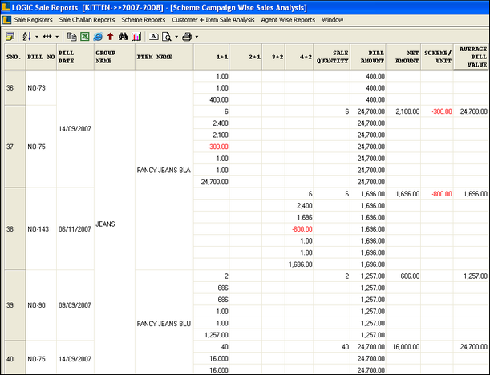The width and height of the screenshot is (490, 375).
Task: Click bill date 06/11/2007
Action: click(75, 229)
